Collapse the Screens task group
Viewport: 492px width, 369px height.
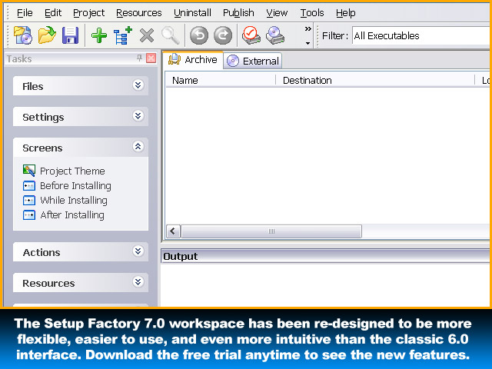coord(138,147)
